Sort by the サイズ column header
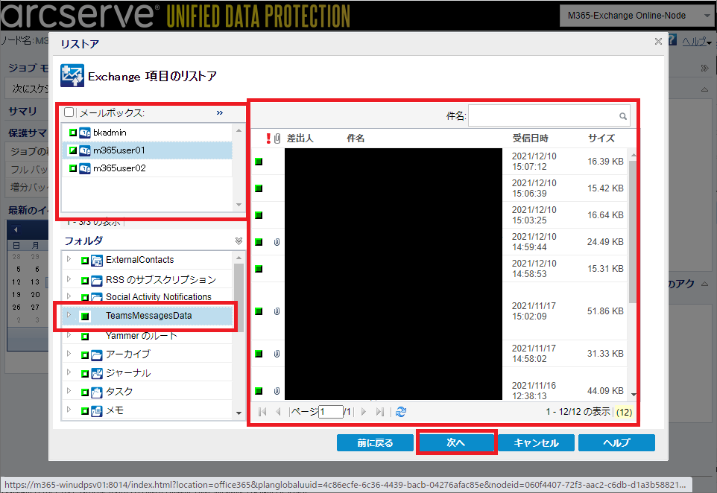The height and width of the screenshot is (493, 717). pyautogui.click(x=601, y=138)
